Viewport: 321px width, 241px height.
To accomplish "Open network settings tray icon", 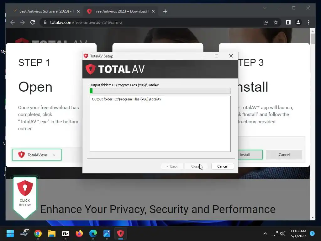I will tap(275, 233).
